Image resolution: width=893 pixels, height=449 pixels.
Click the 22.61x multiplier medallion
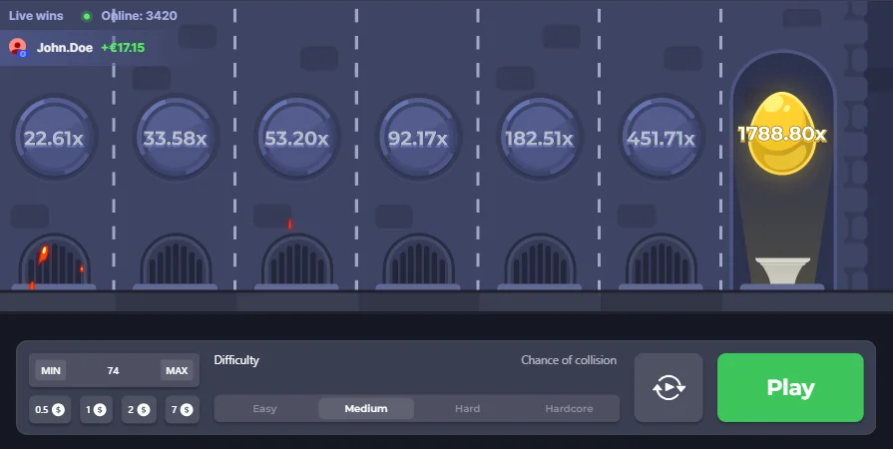[x=54, y=138]
